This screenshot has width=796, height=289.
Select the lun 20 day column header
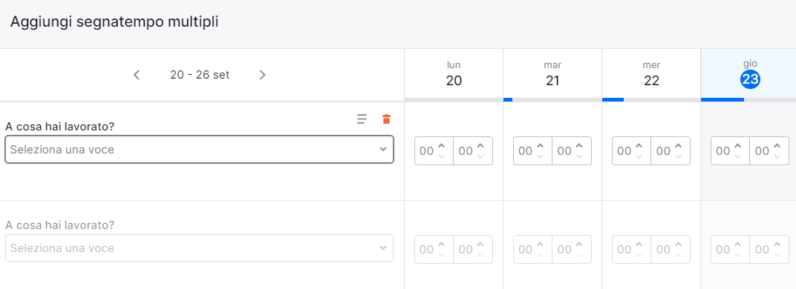(454, 74)
